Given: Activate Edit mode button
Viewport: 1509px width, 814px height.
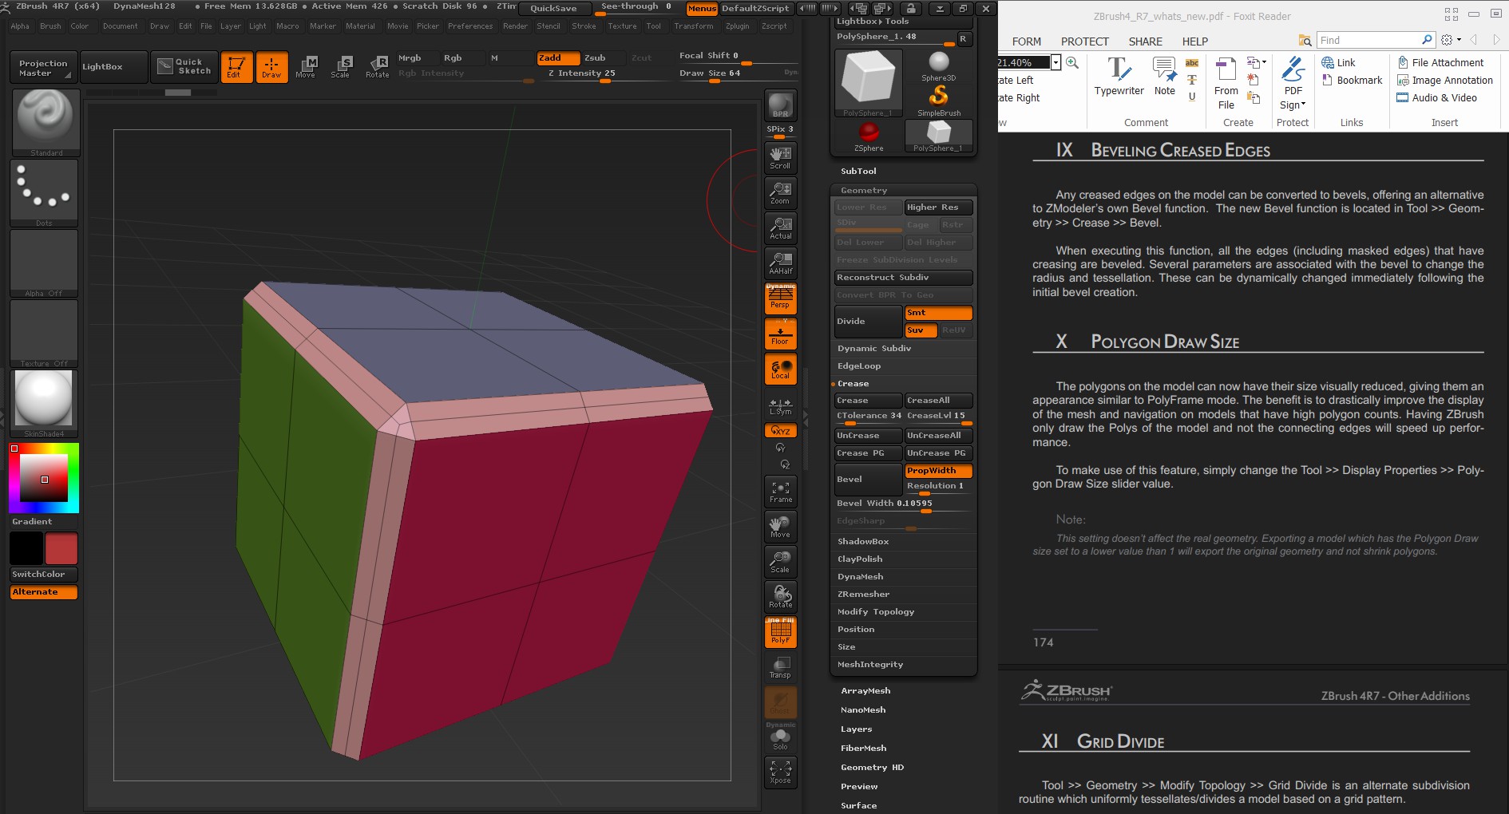Looking at the screenshot, I should [236, 67].
